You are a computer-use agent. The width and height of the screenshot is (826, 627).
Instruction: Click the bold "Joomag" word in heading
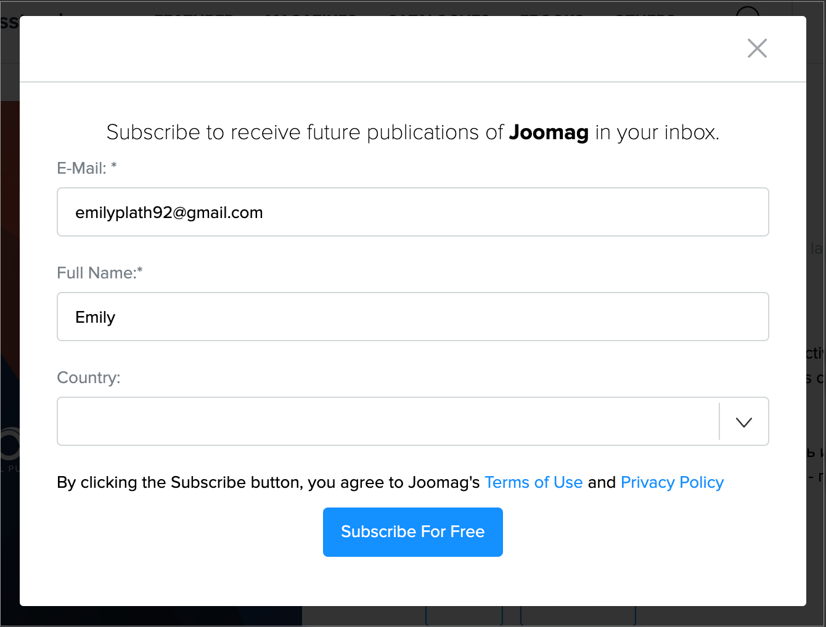[549, 132]
